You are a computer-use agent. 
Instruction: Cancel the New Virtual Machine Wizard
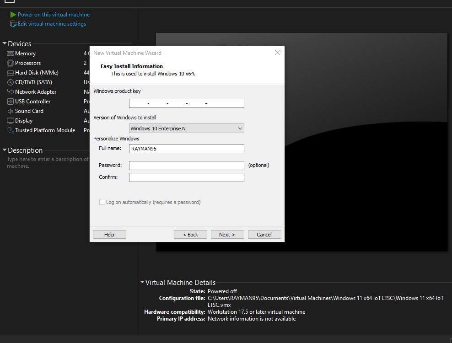tap(264, 235)
